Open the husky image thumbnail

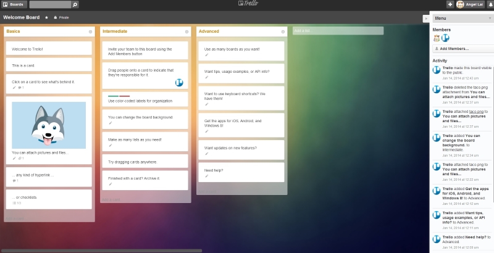(49, 125)
